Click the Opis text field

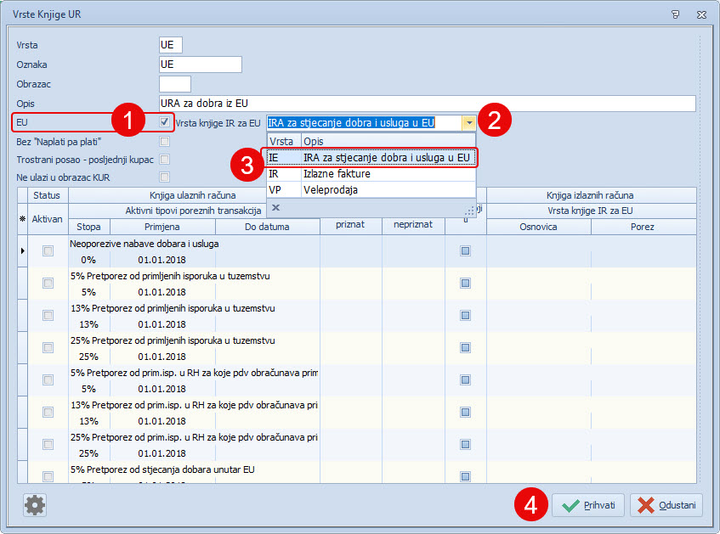click(427, 104)
